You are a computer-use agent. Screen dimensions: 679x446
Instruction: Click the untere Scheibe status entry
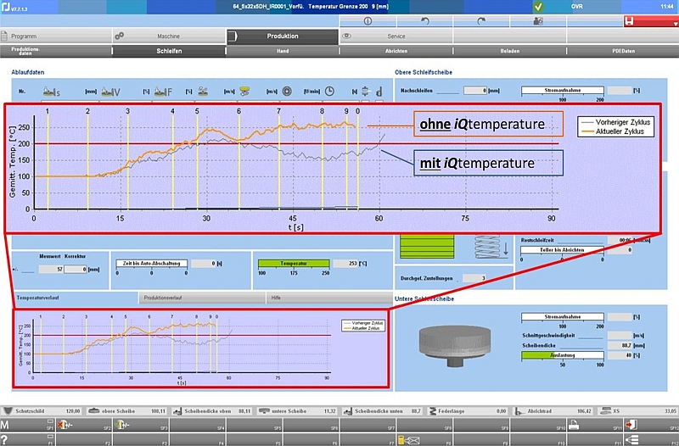click(x=297, y=411)
